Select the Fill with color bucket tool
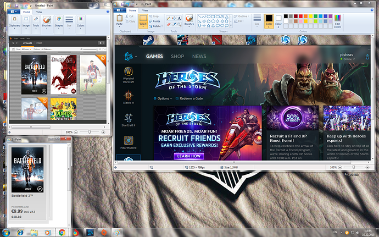Screen dimensions: 379x237 pyautogui.click(x=174, y=18)
